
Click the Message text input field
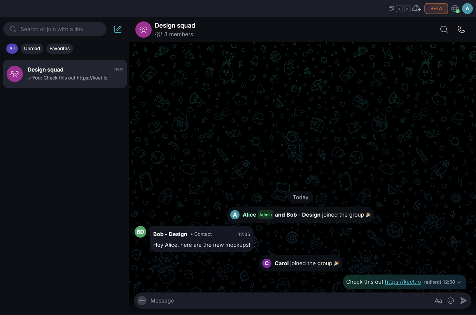pos(290,301)
